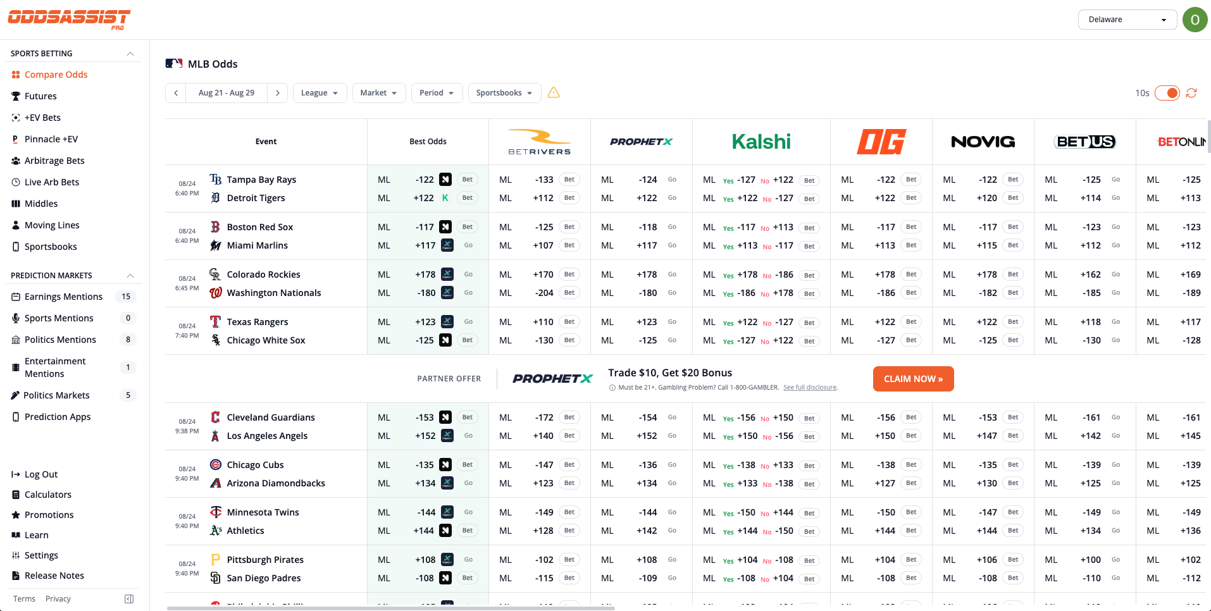Click the Prediction Apps icon

tap(16, 417)
